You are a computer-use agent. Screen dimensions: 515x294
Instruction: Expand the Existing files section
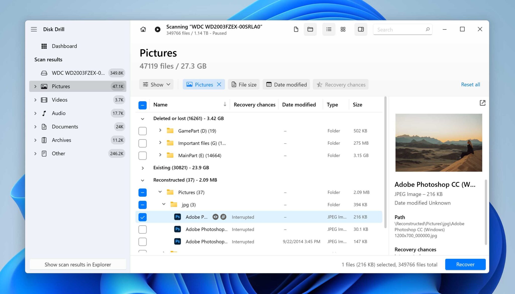pyautogui.click(x=143, y=168)
